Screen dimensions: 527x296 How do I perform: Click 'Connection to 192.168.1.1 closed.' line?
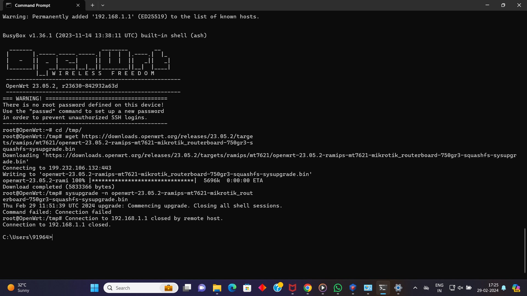(57, 224)
